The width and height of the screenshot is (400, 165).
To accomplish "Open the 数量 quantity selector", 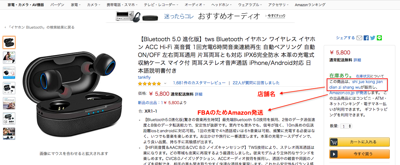I will (x=346, y=126).
